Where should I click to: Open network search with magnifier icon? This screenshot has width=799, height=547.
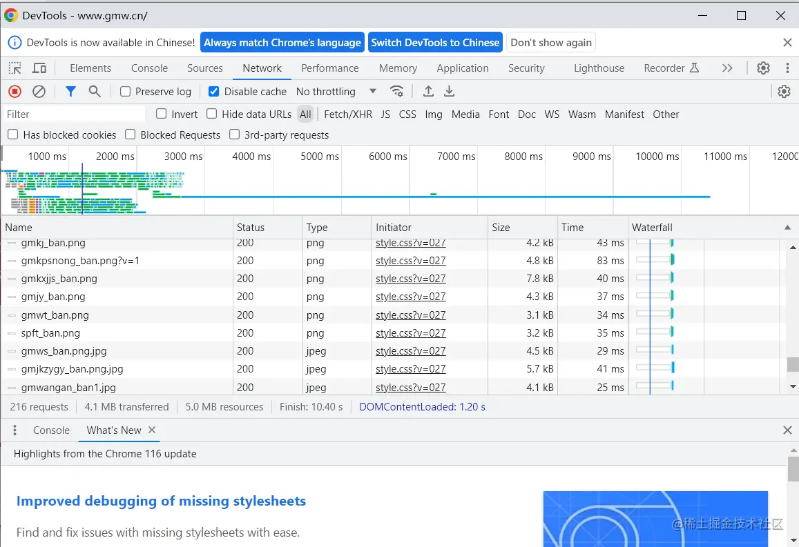coord(95,91)
